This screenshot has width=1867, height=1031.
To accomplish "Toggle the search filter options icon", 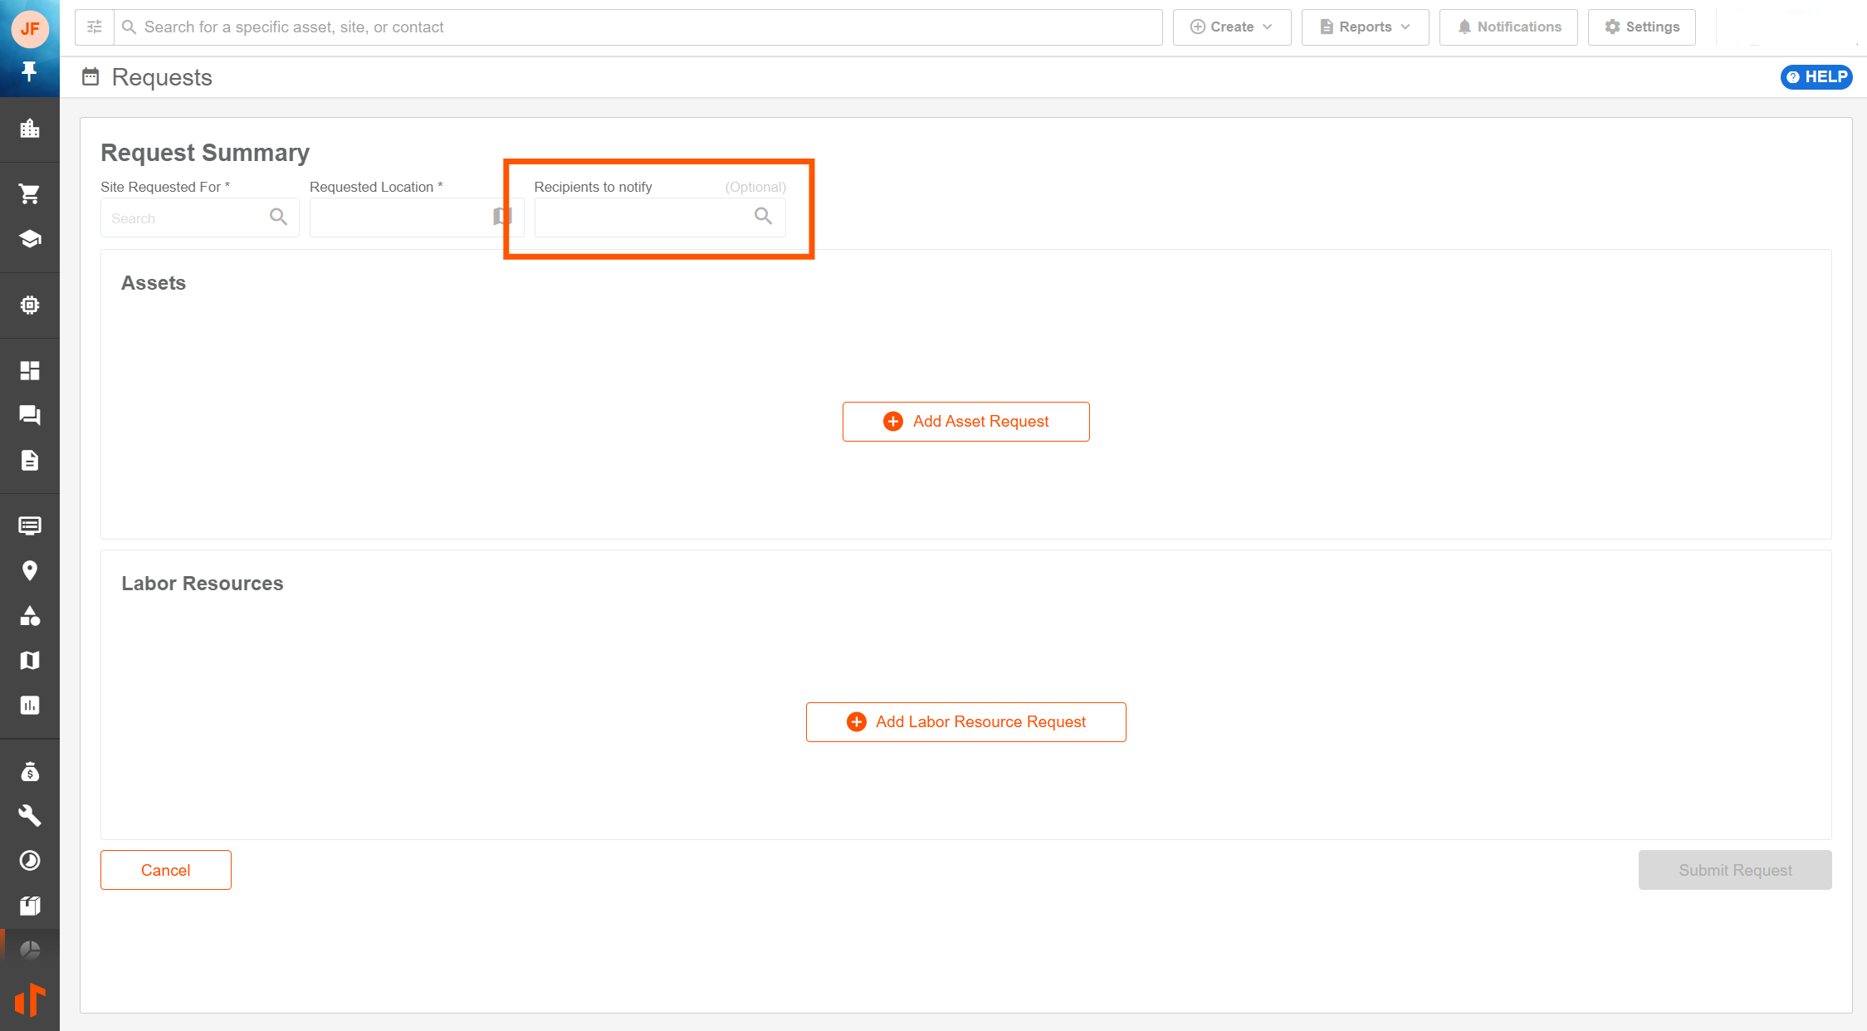I will click(95, 27).
